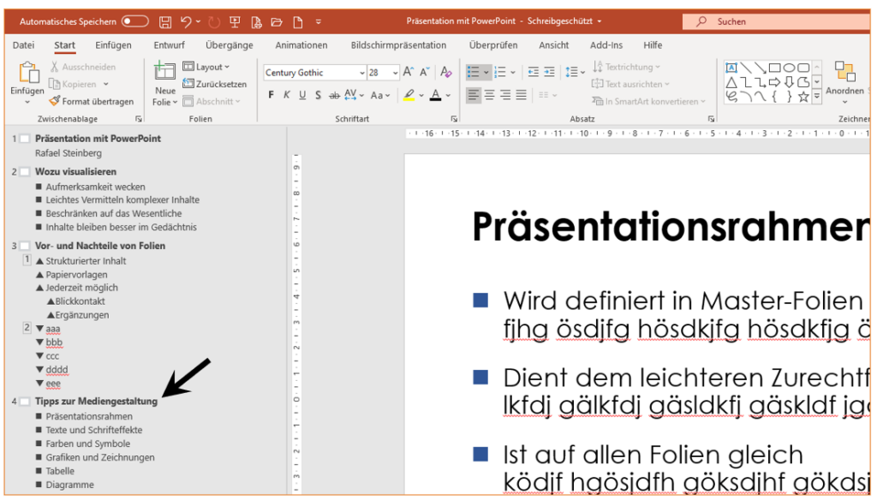Toggle italic (K) formatting

click(x=287, y=95)
